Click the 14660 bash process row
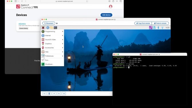Image resolution: width=192 pixels, height=108 pixels. (x=128, y=60)
